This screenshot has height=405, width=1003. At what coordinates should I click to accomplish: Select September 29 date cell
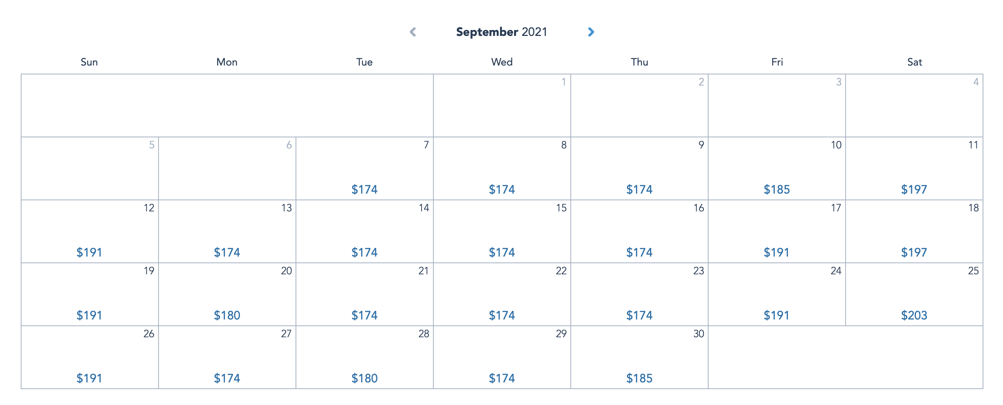[x=502, y=357]
